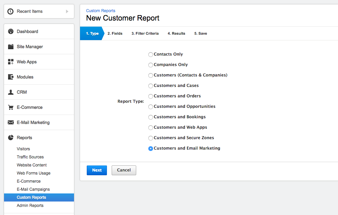Select Visitors from the Reports list
338x215 pixels.
(23, 149)
